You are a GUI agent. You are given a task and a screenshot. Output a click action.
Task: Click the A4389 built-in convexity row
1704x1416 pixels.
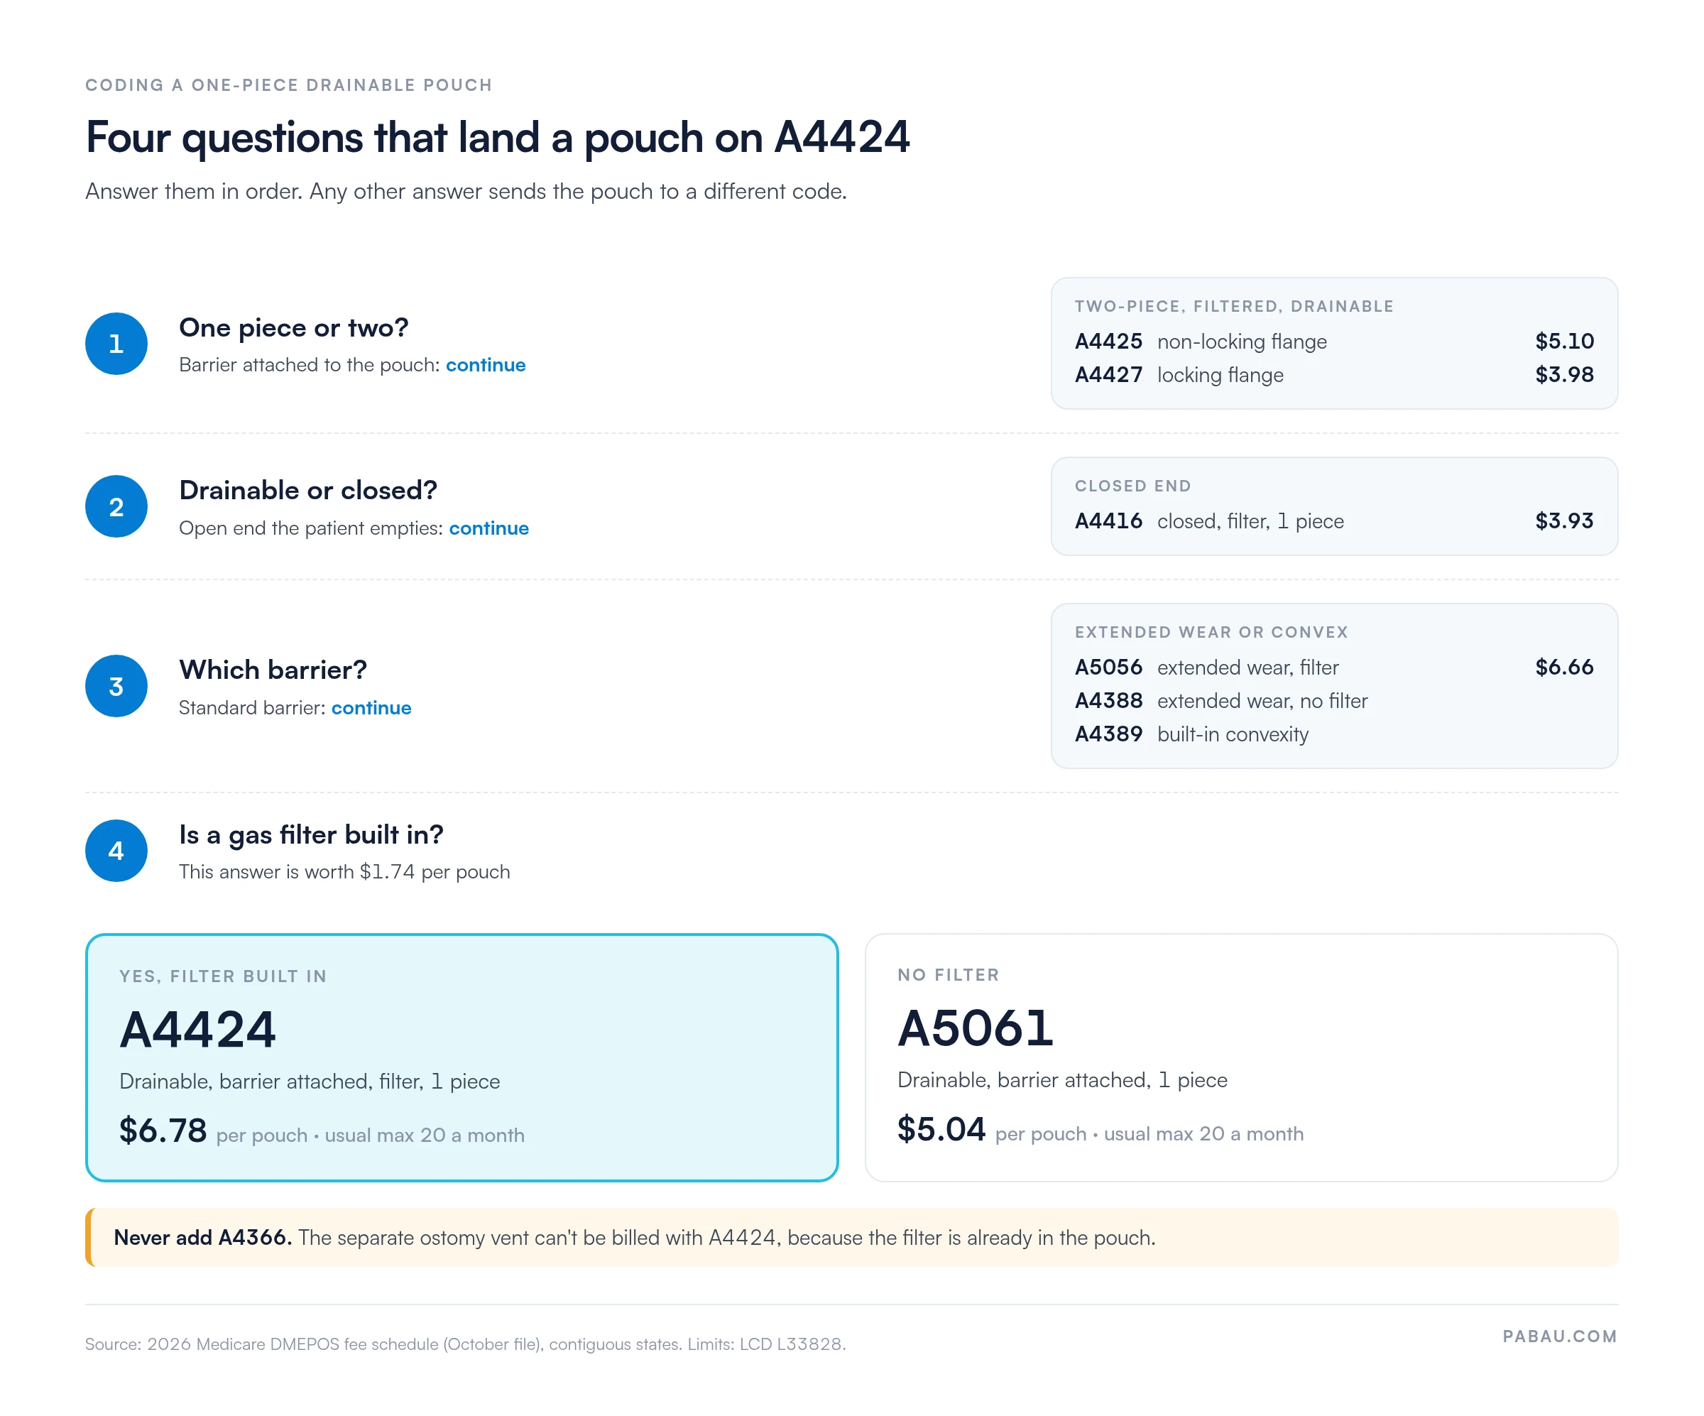[x=1334, y=734]
